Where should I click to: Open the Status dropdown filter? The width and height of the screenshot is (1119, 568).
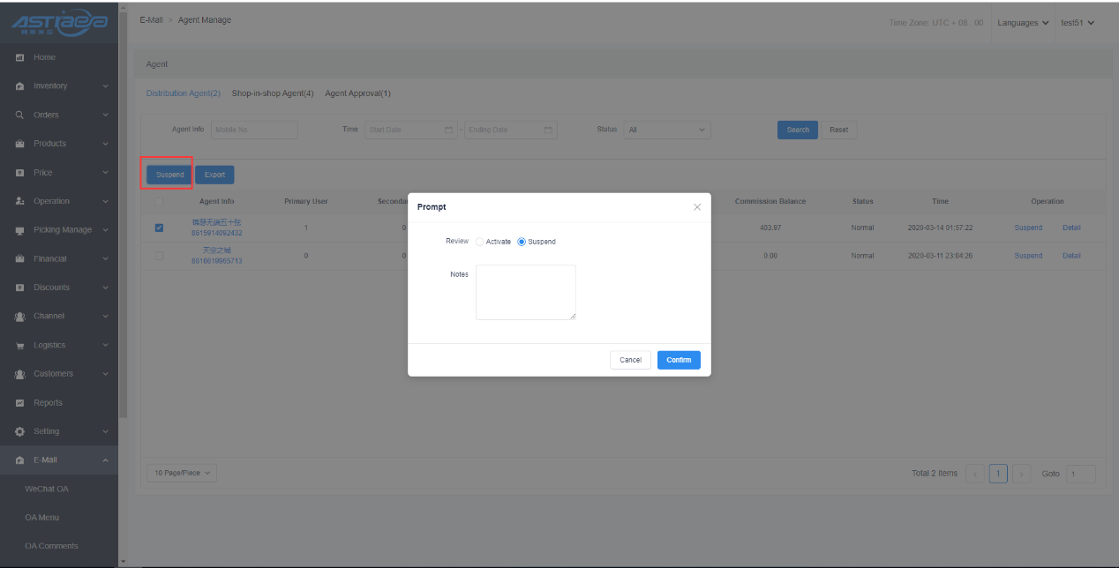(666, 130)
